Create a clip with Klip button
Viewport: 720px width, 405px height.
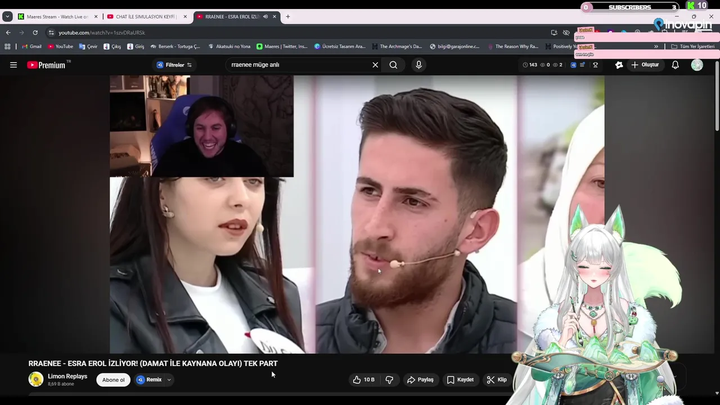497,380
